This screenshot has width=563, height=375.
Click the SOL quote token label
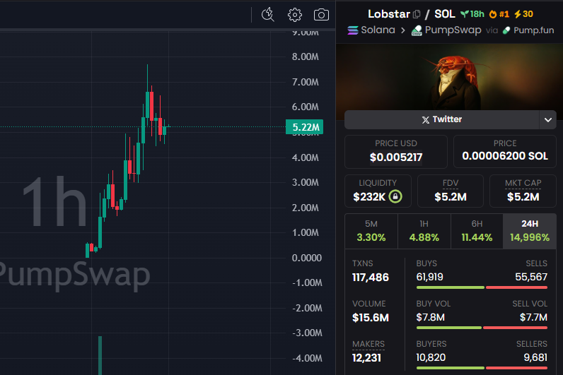[444, 14]
